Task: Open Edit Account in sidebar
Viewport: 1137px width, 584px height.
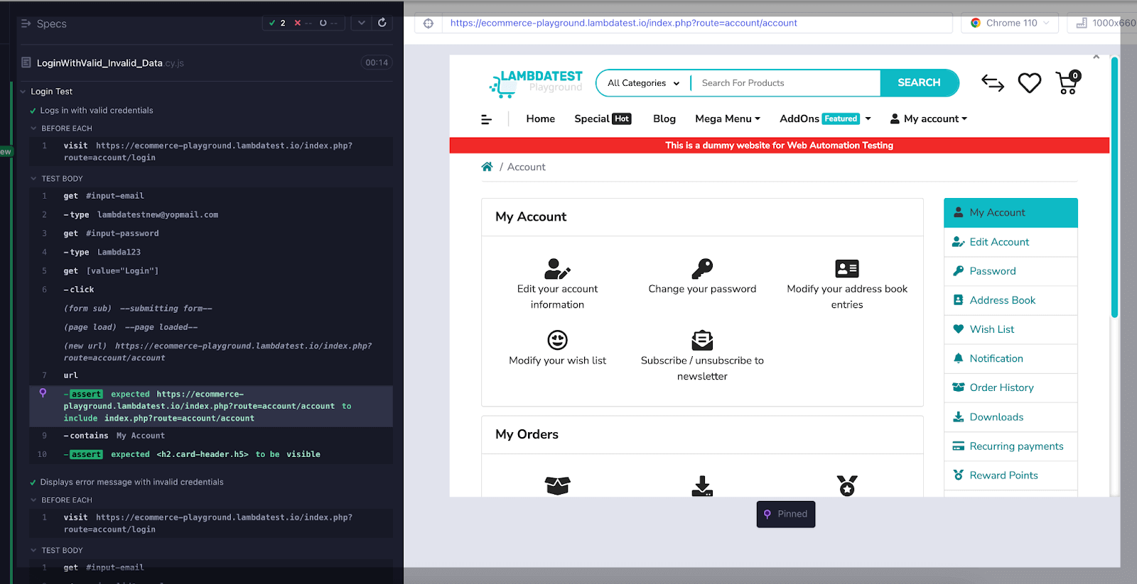Action: coord(1011,242)
